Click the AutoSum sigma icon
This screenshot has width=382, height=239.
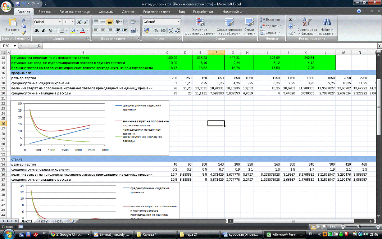[x=291, y=19]
